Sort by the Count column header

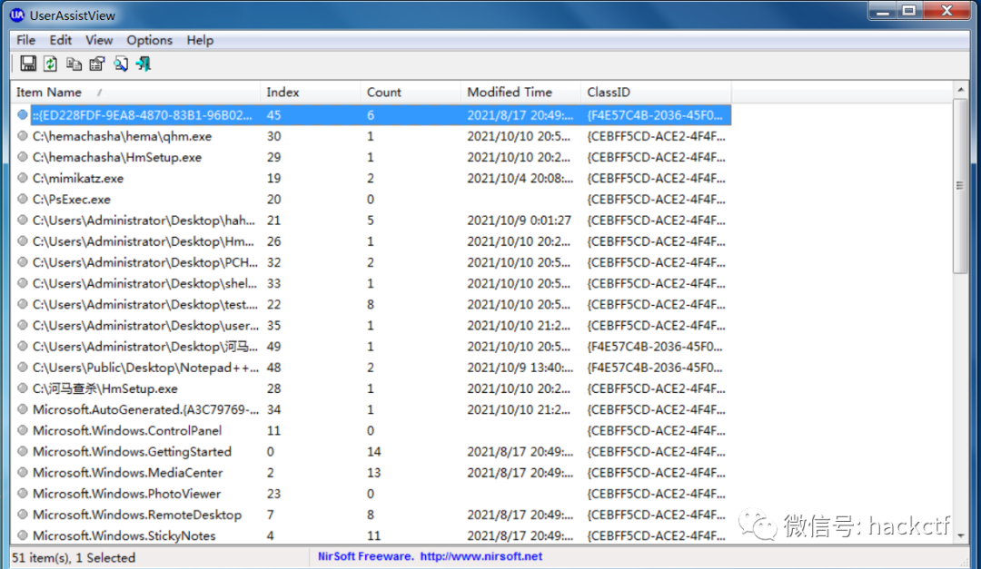(411, 92)
